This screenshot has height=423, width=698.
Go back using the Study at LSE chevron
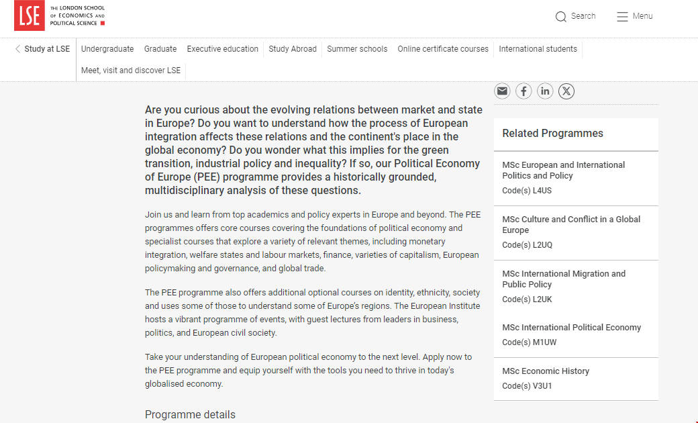coord(18,49)
